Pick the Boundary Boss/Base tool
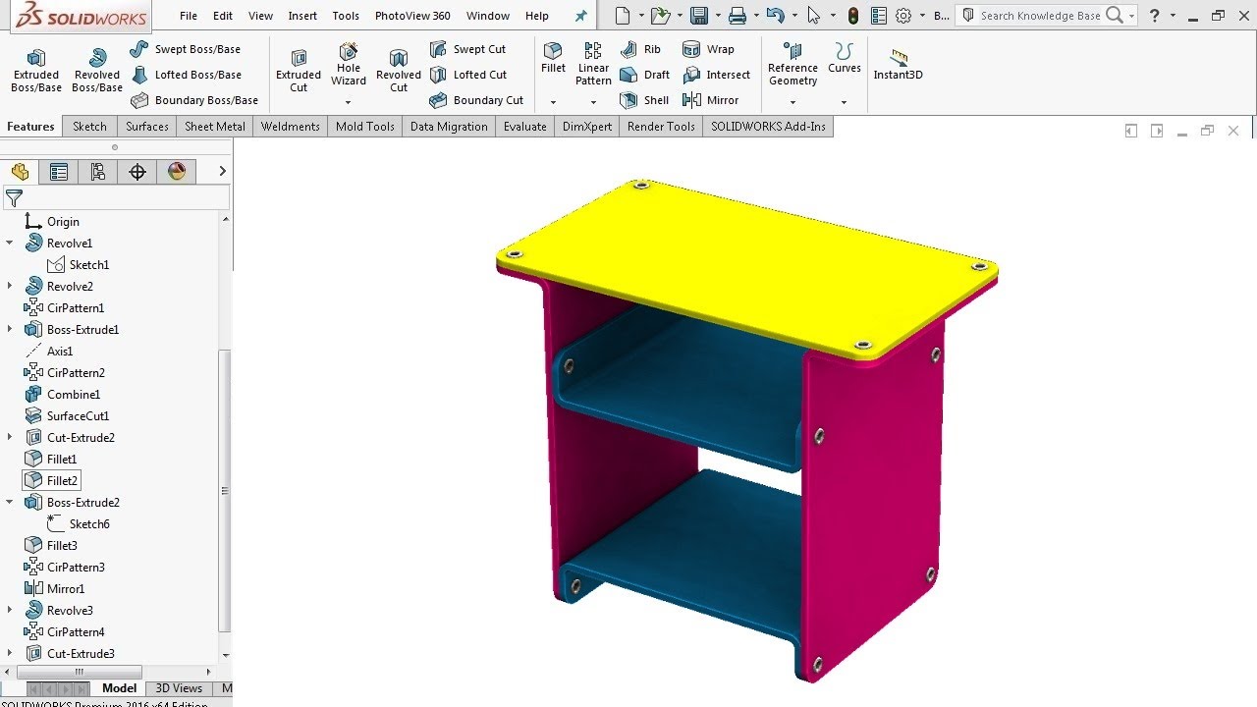 coord(194,100)
